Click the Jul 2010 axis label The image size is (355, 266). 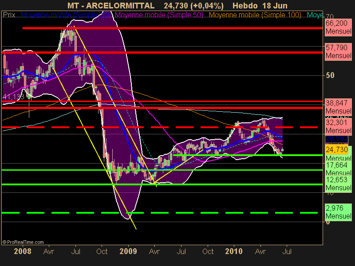coord(287,251)
